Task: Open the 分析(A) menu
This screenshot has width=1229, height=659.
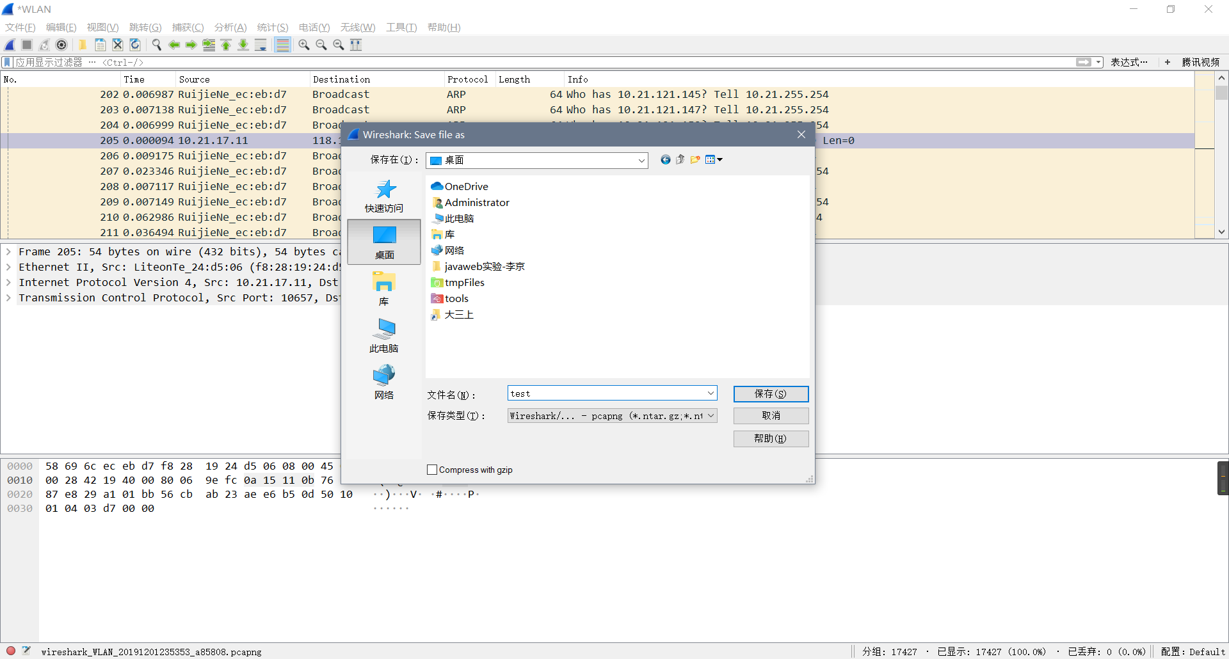Action: 230,27
